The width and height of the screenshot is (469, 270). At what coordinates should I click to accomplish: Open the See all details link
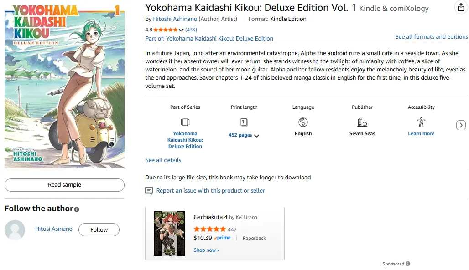163,160
